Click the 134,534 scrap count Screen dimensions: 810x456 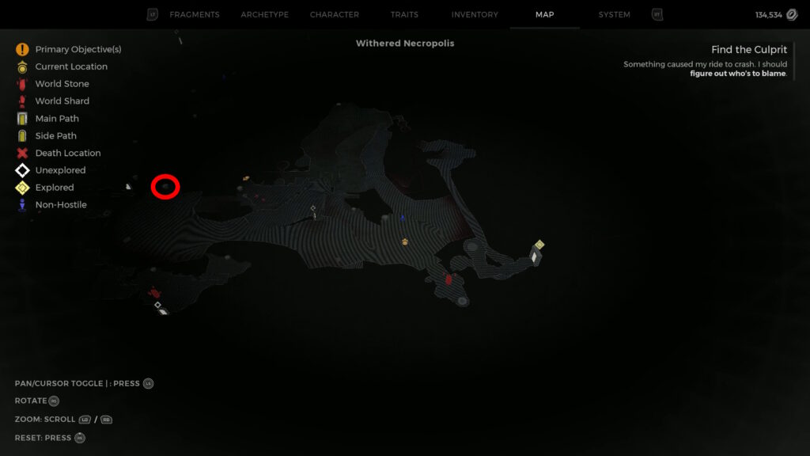click(769, 15)
